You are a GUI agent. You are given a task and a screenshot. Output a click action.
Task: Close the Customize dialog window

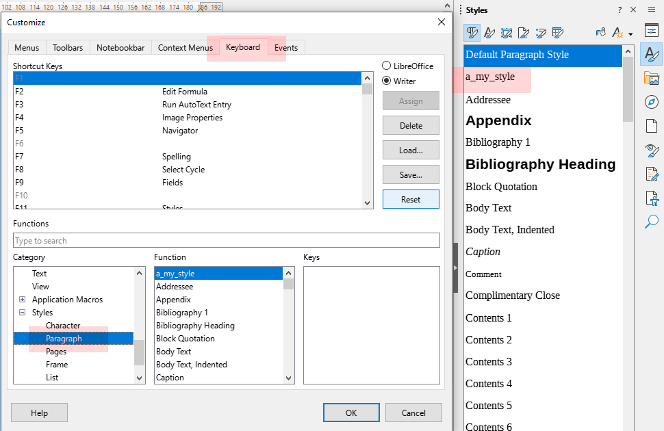click(x=442, y=22)
